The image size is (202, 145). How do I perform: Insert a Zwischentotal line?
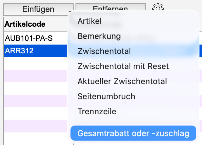104,51
